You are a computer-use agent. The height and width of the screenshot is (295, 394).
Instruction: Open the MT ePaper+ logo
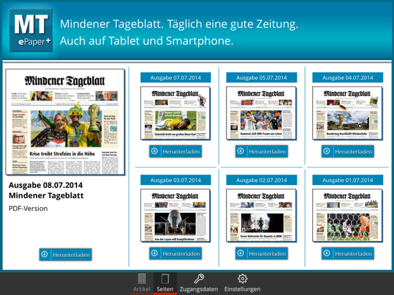click(x=31, y=30)
